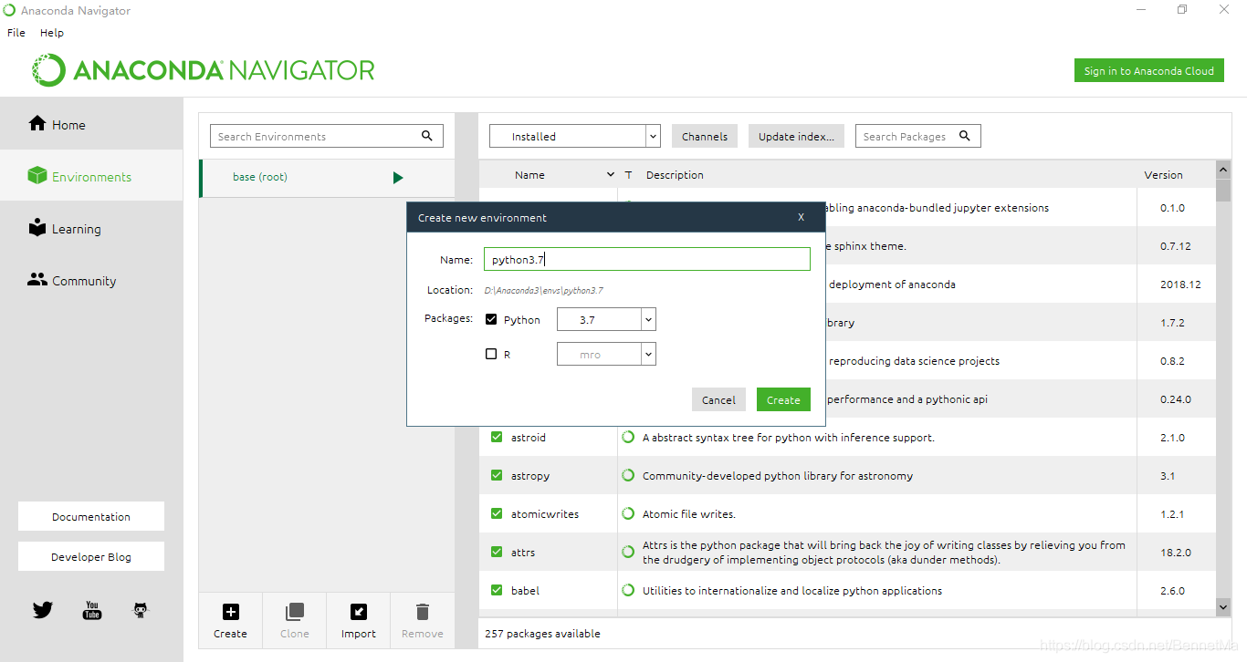Click the Update index button
1247x662 pixels.
pyautogui.click(x=796, y=136)
